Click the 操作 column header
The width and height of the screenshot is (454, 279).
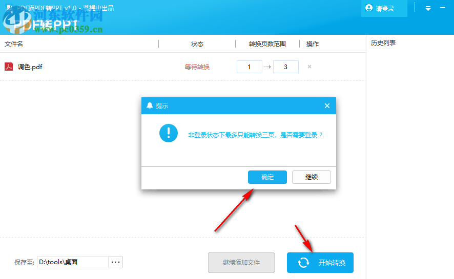point(313,44)
